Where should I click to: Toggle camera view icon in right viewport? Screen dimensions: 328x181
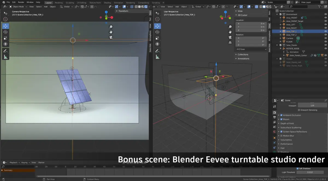click(x=230, y=37)
